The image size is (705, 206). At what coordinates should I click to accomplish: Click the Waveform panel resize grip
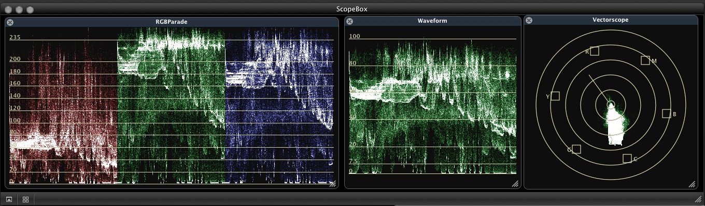pos(515,184)
